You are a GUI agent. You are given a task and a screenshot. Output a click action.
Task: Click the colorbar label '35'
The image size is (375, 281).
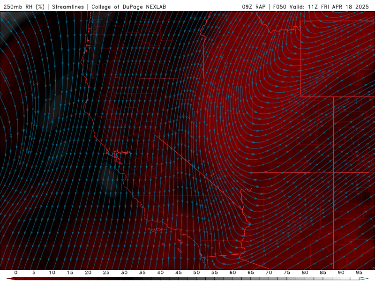point(142,273)
